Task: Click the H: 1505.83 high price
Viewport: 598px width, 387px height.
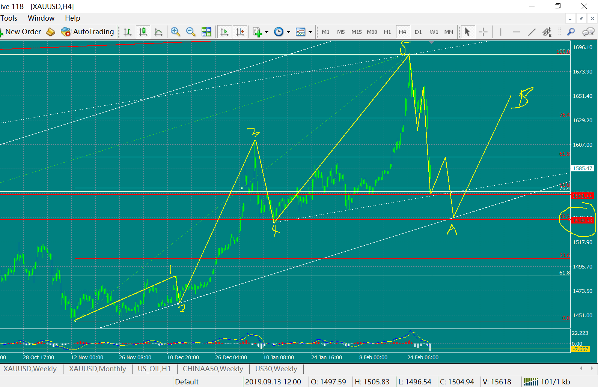Action: 372,382
